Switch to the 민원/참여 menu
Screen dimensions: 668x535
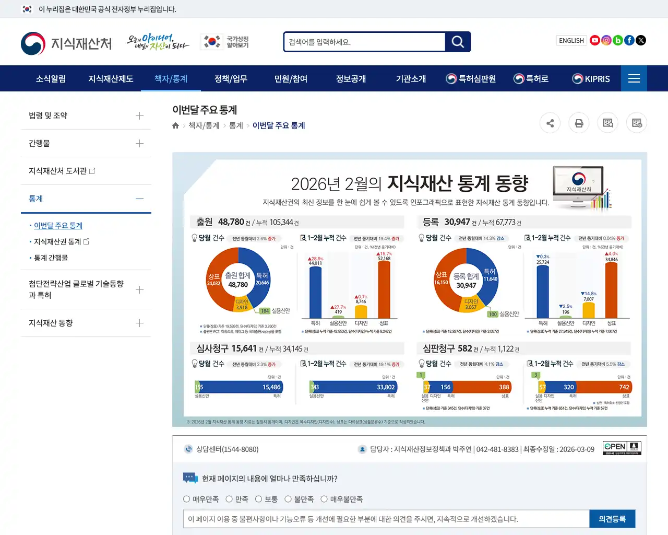tap(290, 79)
